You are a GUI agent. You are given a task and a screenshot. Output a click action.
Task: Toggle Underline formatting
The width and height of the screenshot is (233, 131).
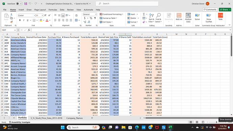click(27, 20)
